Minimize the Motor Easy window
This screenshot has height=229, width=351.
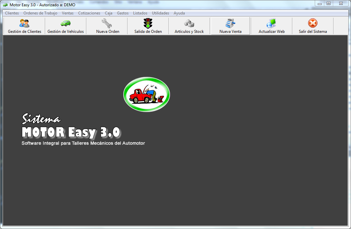[320, 3]
